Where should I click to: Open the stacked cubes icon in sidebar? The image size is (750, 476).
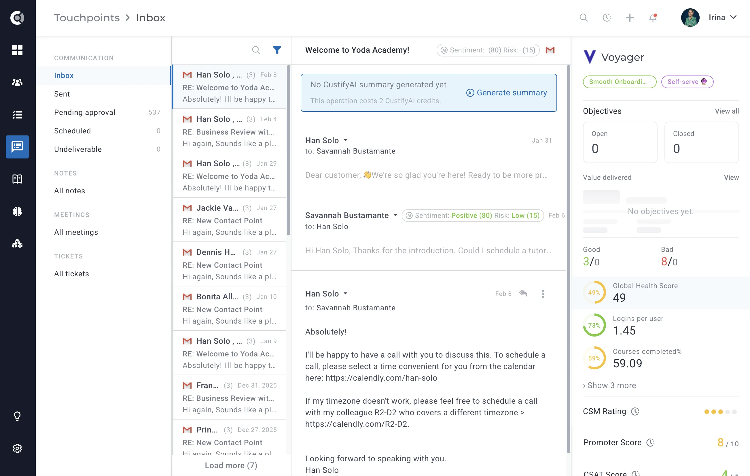pos(17,243)
